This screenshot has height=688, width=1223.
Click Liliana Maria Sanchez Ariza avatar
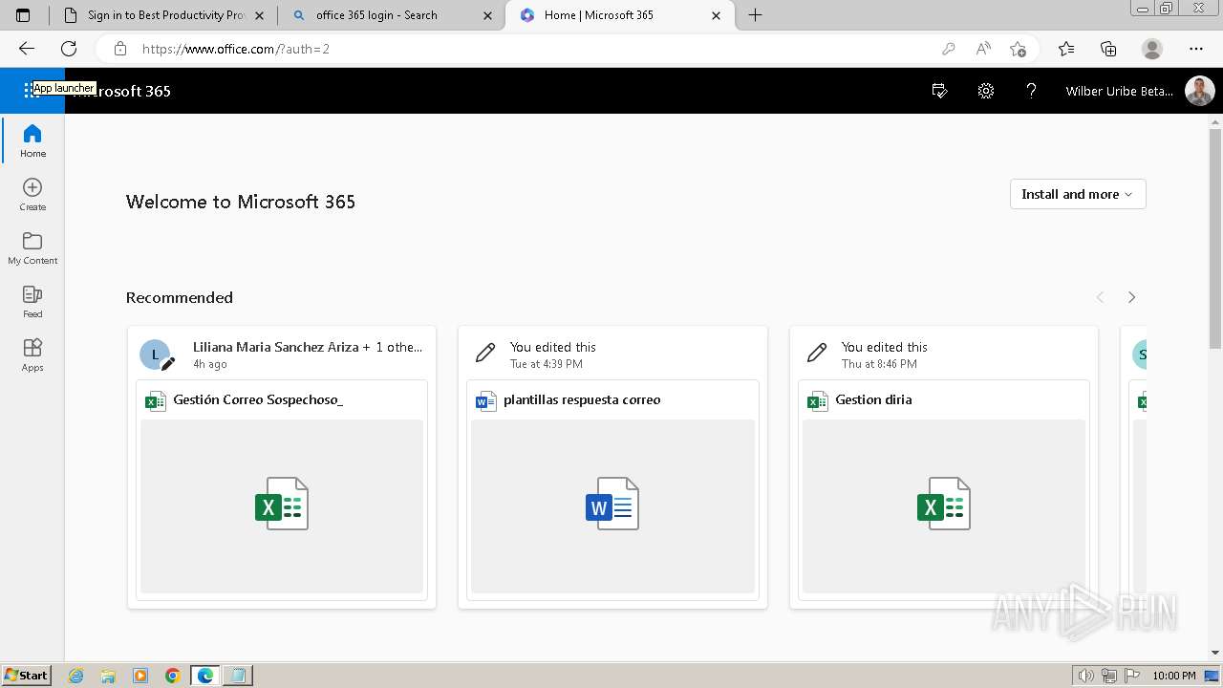pos(156,355)
